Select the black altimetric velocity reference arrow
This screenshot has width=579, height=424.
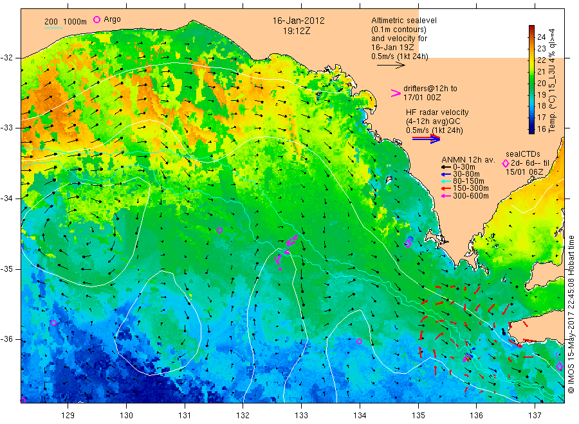391,66
